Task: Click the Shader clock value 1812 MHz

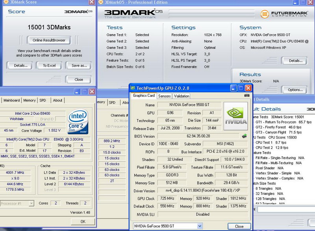Action: (238, 198)
